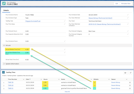Edit Flux Schedule Date with pencil icon
Image resolution: width=134 pixels, height=94 pixels.
[128, 15]
